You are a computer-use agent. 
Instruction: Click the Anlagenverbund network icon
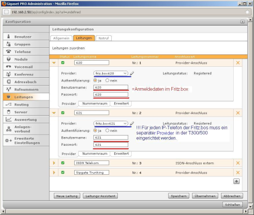9,129
